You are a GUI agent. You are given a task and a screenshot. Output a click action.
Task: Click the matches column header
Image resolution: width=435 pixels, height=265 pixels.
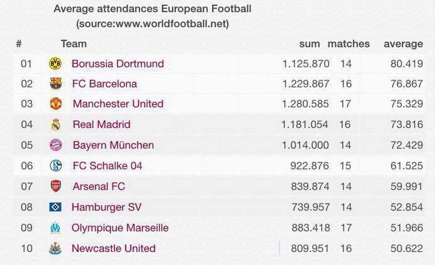[x=349, y=44]
